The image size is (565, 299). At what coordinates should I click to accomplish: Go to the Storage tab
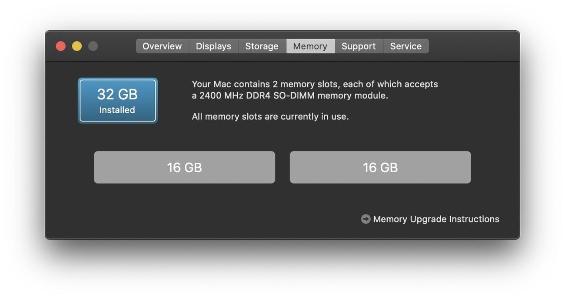coord(262,46)
